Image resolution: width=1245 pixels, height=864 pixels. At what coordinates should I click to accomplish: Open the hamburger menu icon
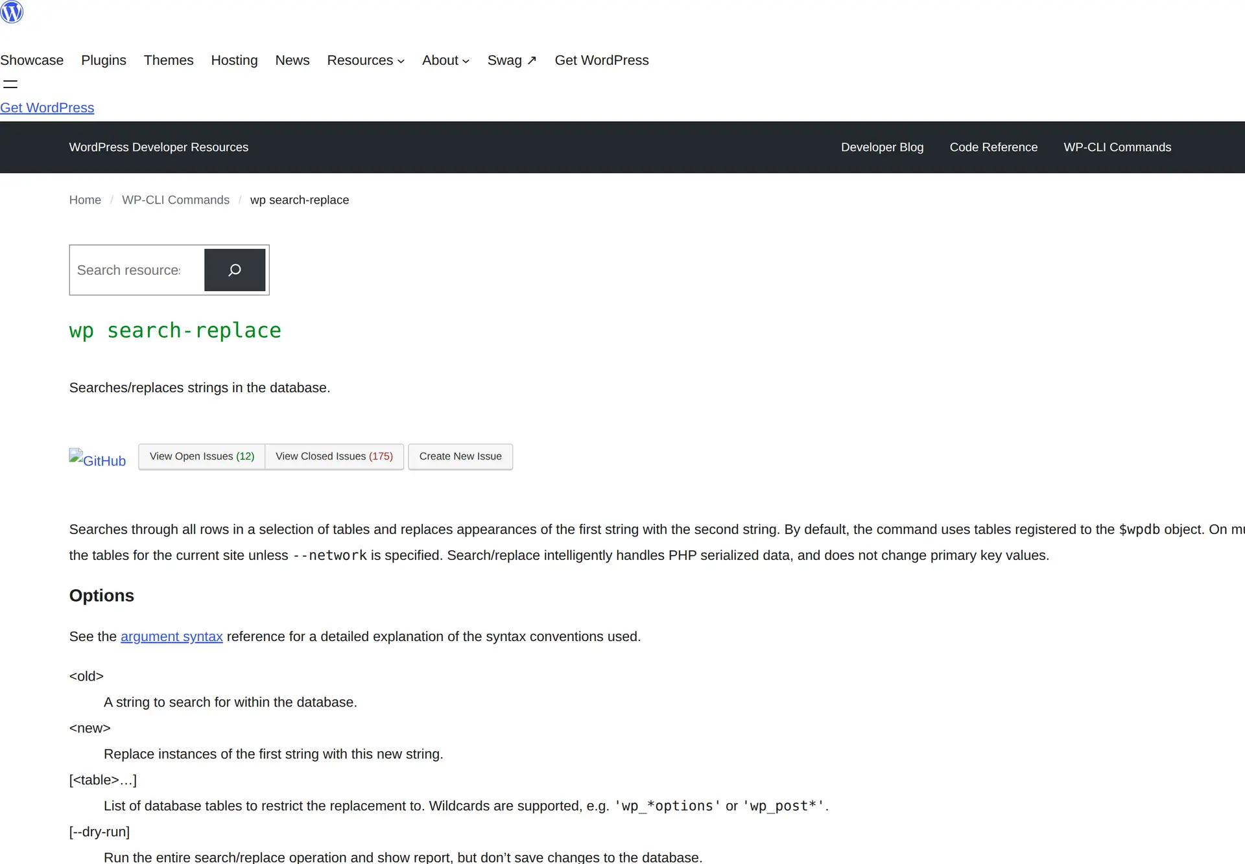(x=10, y=84)
